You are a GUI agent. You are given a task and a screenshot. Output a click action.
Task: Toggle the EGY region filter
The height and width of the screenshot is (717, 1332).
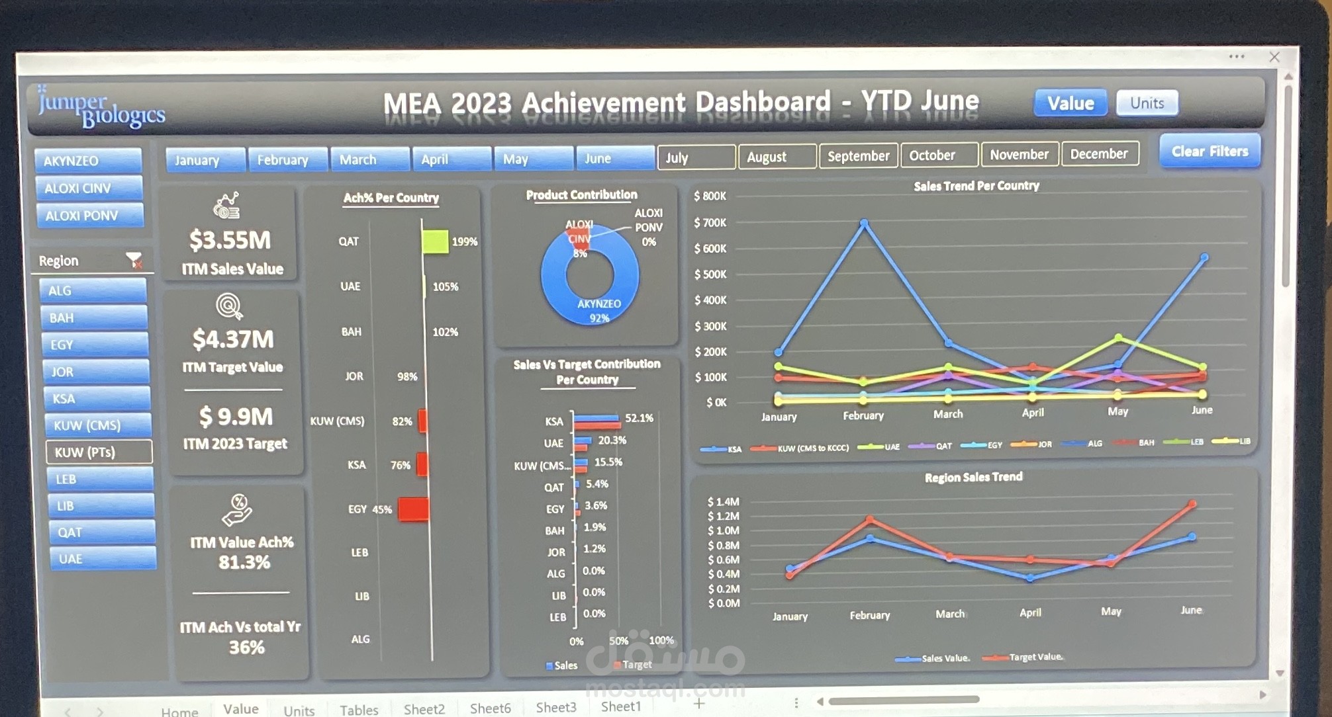click(95, 345)
